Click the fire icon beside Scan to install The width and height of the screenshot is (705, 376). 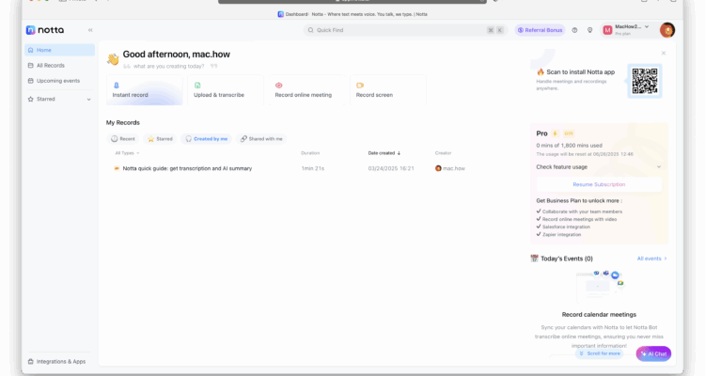click(x=540, y=72)
